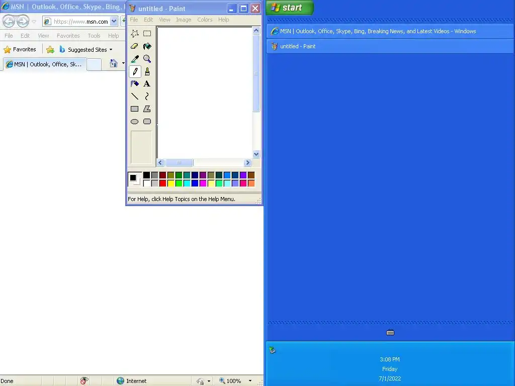Open a new blank tab in IE
Screen dimensions: 515x386
pyautogui.click(x=94, y=64)
